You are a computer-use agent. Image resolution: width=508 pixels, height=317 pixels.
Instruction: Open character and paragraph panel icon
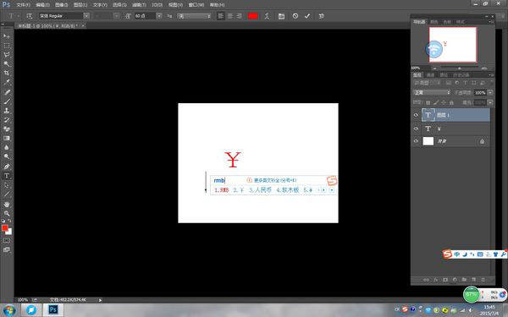coord(281,16)
